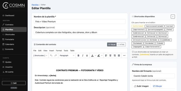The image size is (181, 91).
Task: Insert the [fechaboda] shortcode
Action: tap(137, 43)
